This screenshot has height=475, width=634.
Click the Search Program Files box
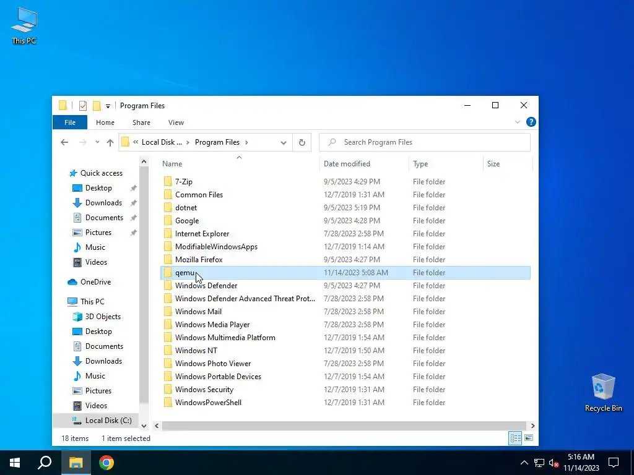pyautogui.click(x=425, y=142)
